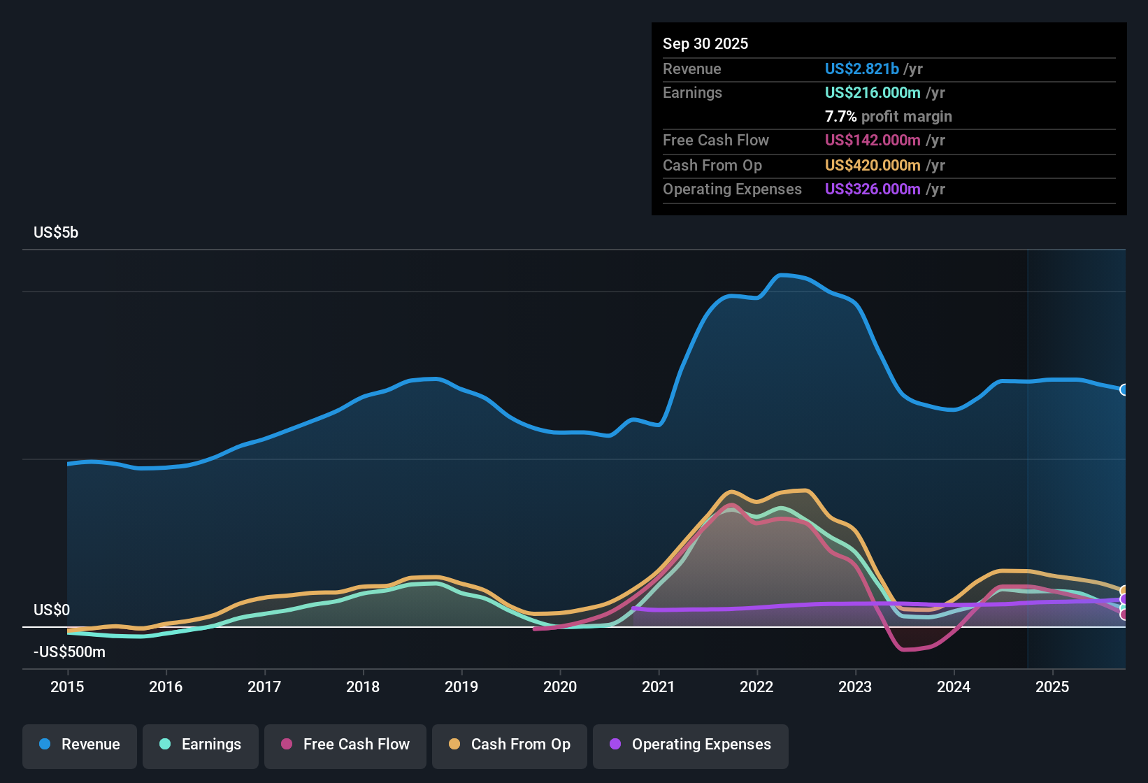Click the teal Earnings legend dot
This screenshot has width=1148, height=783.
pyautogui.click(x=165, y=745)
